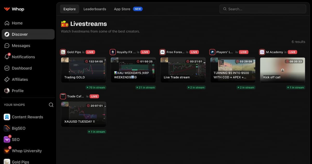
Task: Open the Dashboard section
Action: [x=21, y=68]
